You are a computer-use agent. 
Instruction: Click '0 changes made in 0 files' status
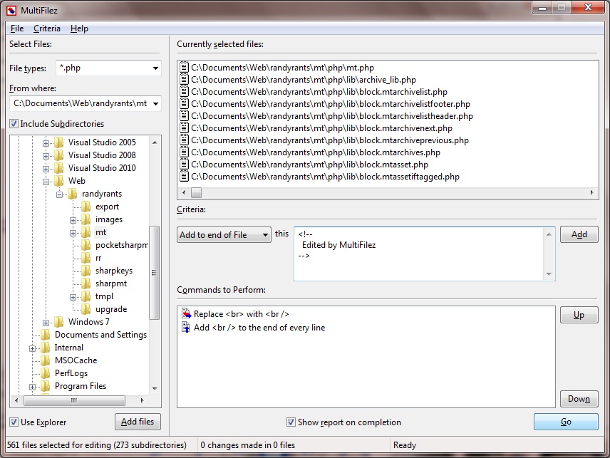[248, 445]
